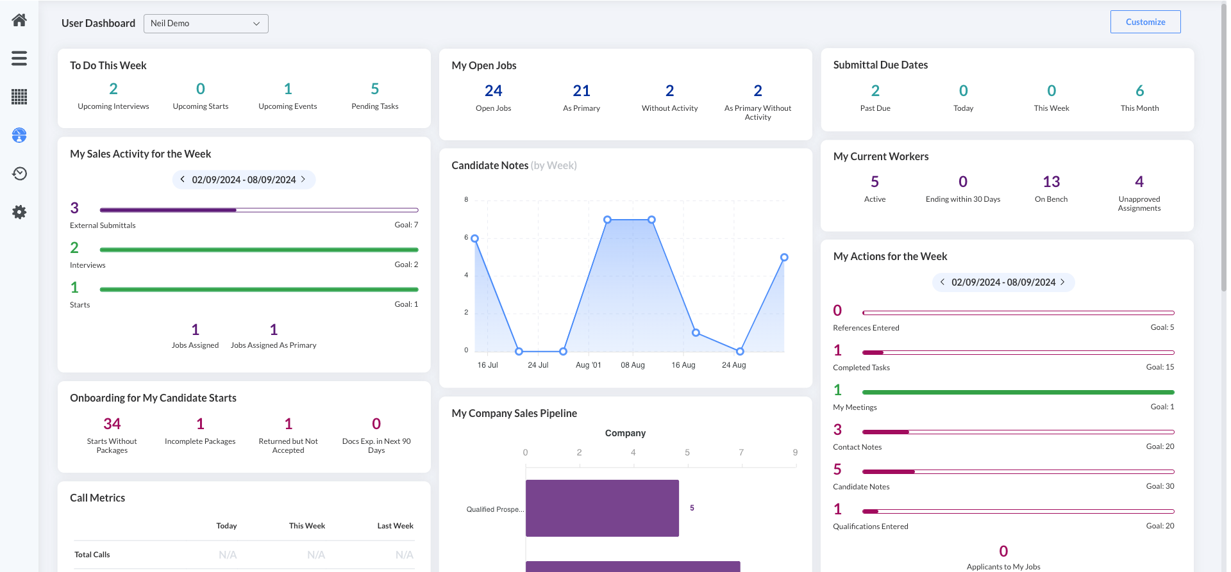1231x572 pixels.
Task: Open As Primary Without Activity count
Action: pyautogui.click(x=758, y=91)
